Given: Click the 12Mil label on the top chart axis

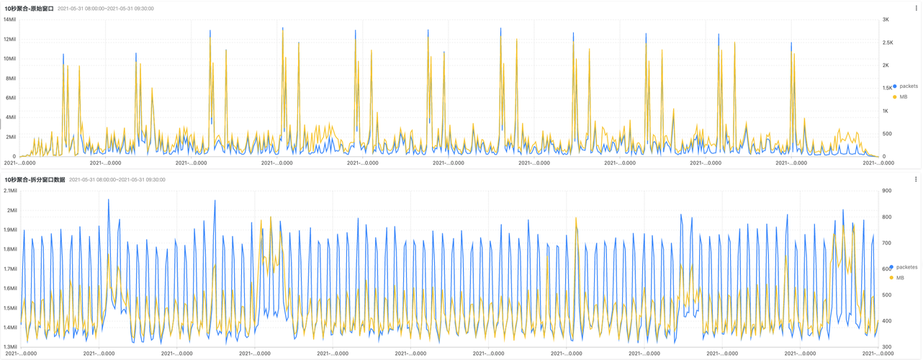Looking at the screenshot, I should (x=9, y=39).
